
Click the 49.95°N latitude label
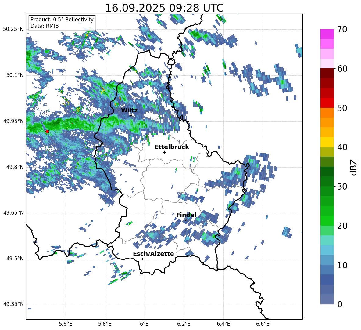tap(13, 121)
